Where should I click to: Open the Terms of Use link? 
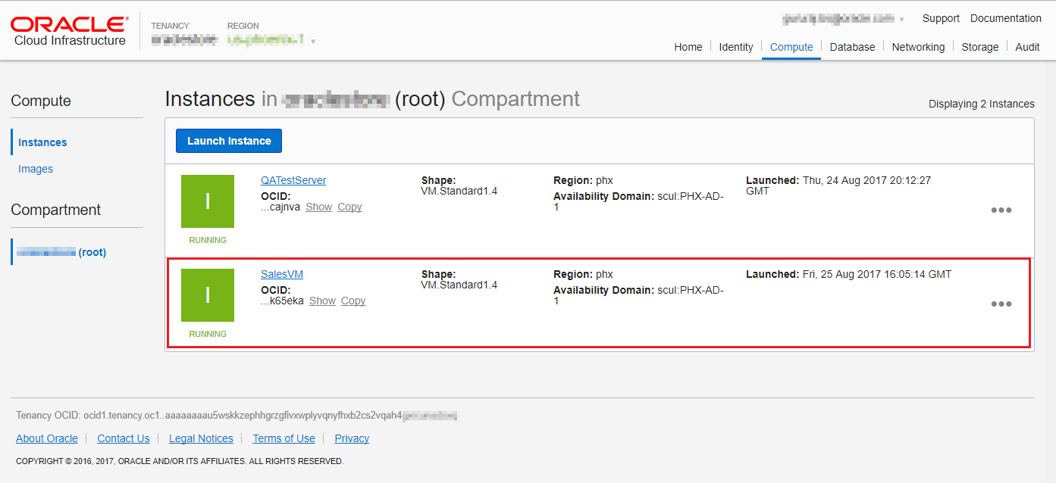(284, 438)
